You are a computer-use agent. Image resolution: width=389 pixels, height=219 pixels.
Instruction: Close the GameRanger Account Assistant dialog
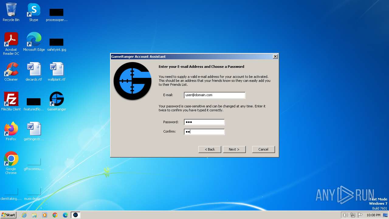coord(275,57)
